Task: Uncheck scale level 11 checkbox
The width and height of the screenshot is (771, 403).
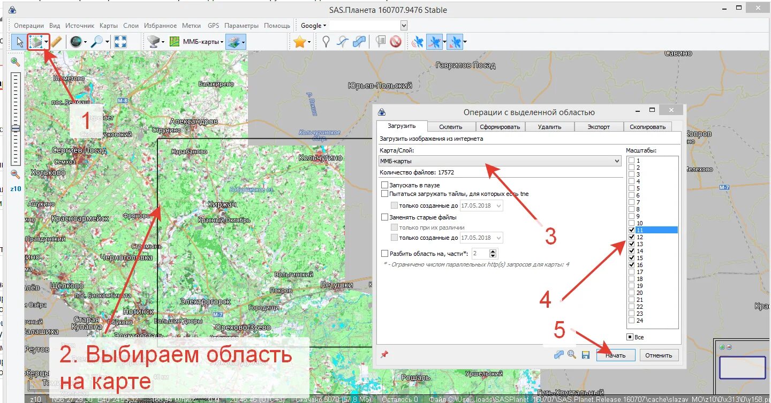Action: point(632,230)
